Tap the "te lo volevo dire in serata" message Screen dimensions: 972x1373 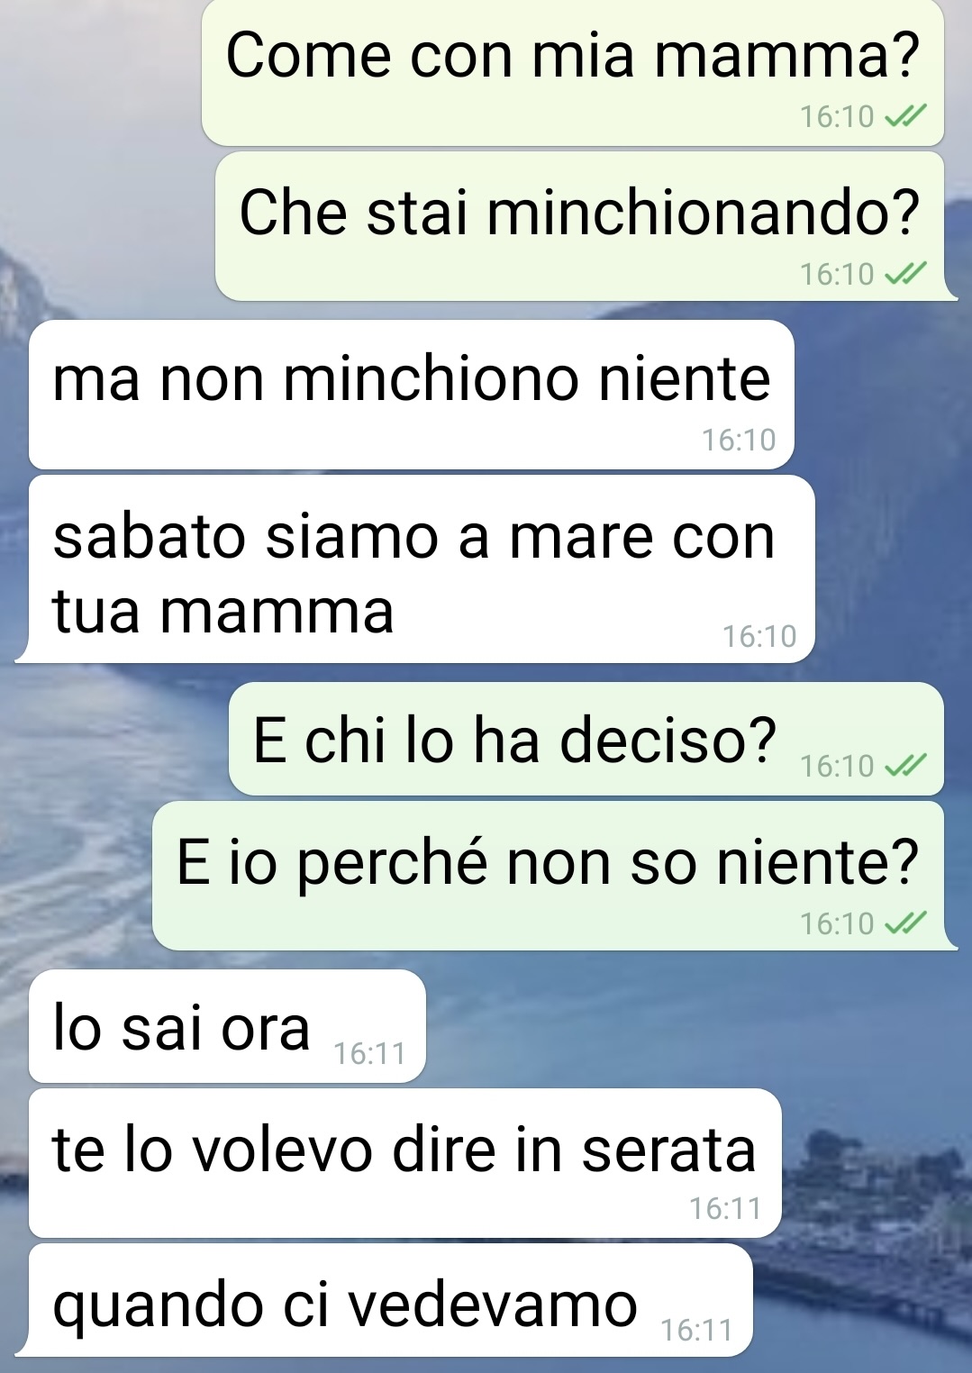point(404,1163)
